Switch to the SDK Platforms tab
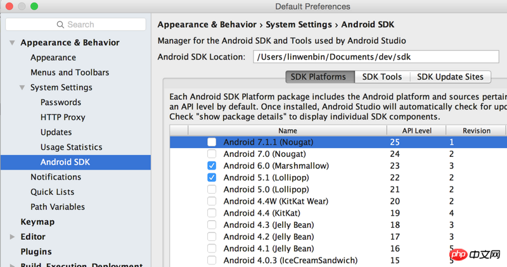Screen dimensions: 507x267 coord(320,77)
